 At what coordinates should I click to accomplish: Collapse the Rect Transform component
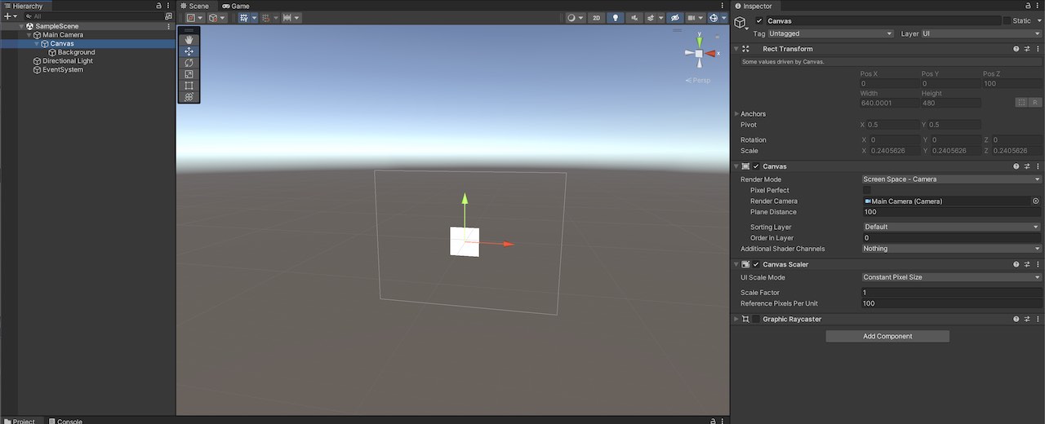(736, 49)
